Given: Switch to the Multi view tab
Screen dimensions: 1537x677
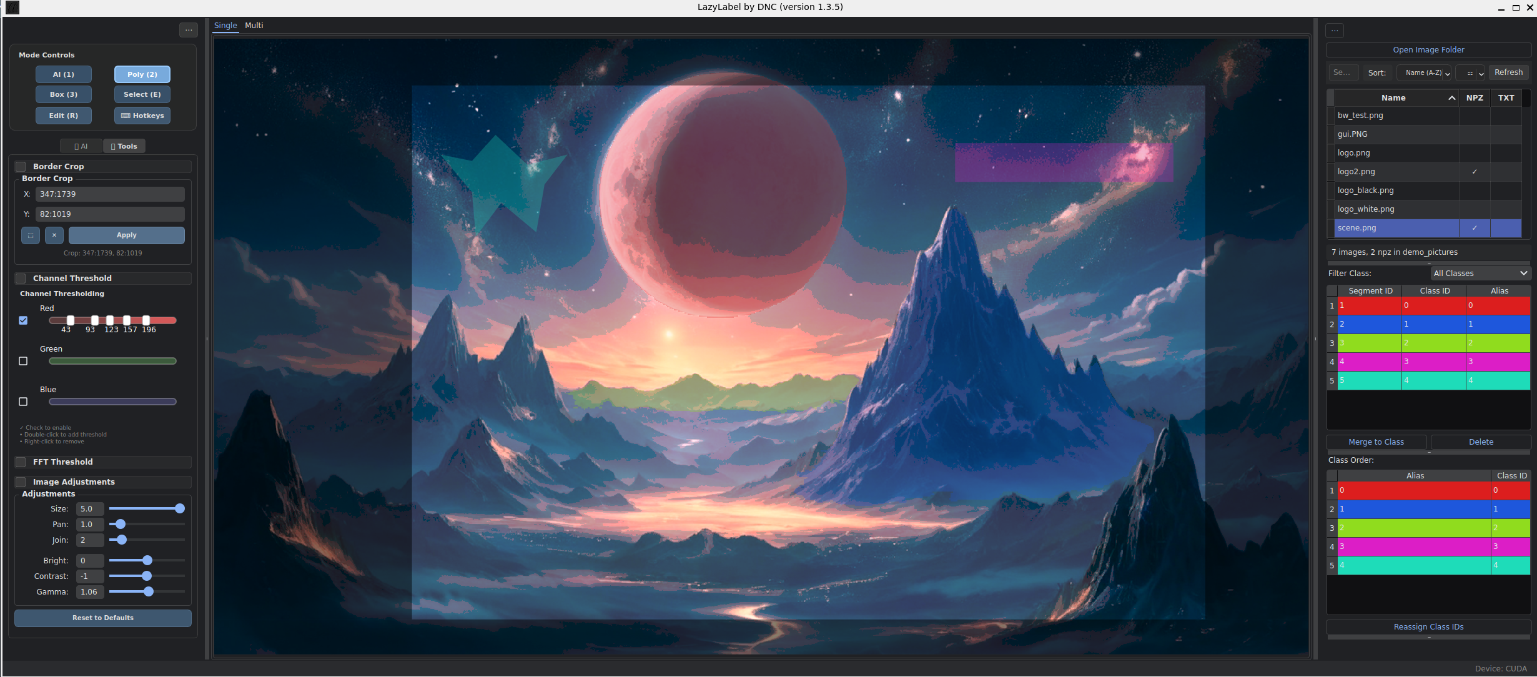Looking at the screenshot, I should point(254,26).
